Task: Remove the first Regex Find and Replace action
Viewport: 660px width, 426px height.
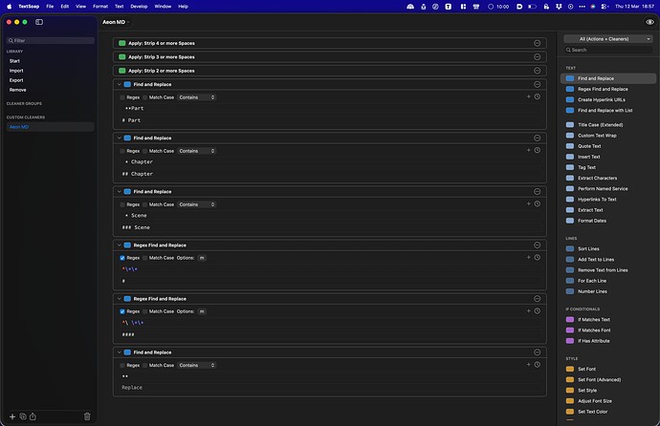Action: [x=538, y=245]
